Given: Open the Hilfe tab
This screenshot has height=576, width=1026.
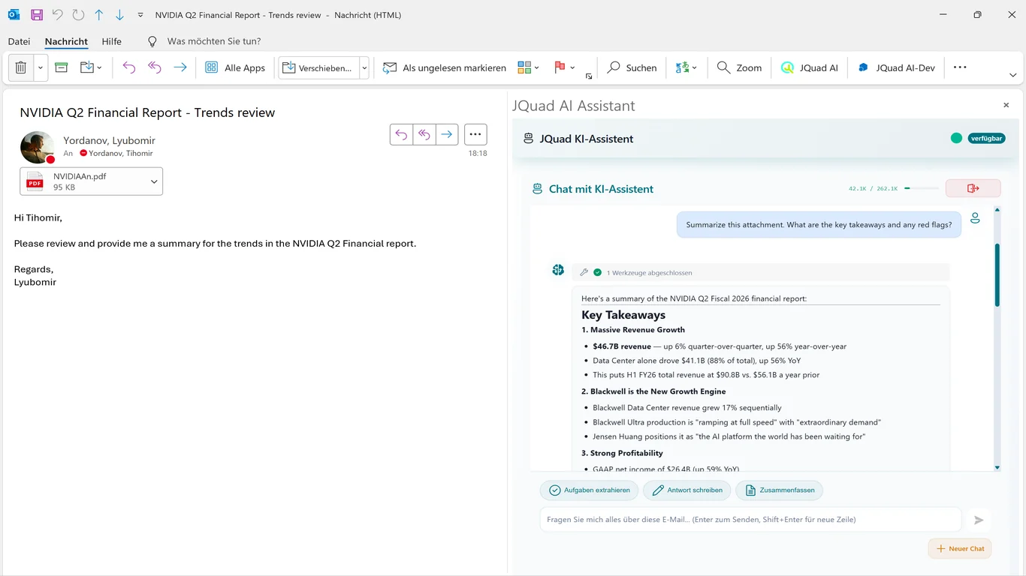Looking at the screenshot, I should [111, 41].
